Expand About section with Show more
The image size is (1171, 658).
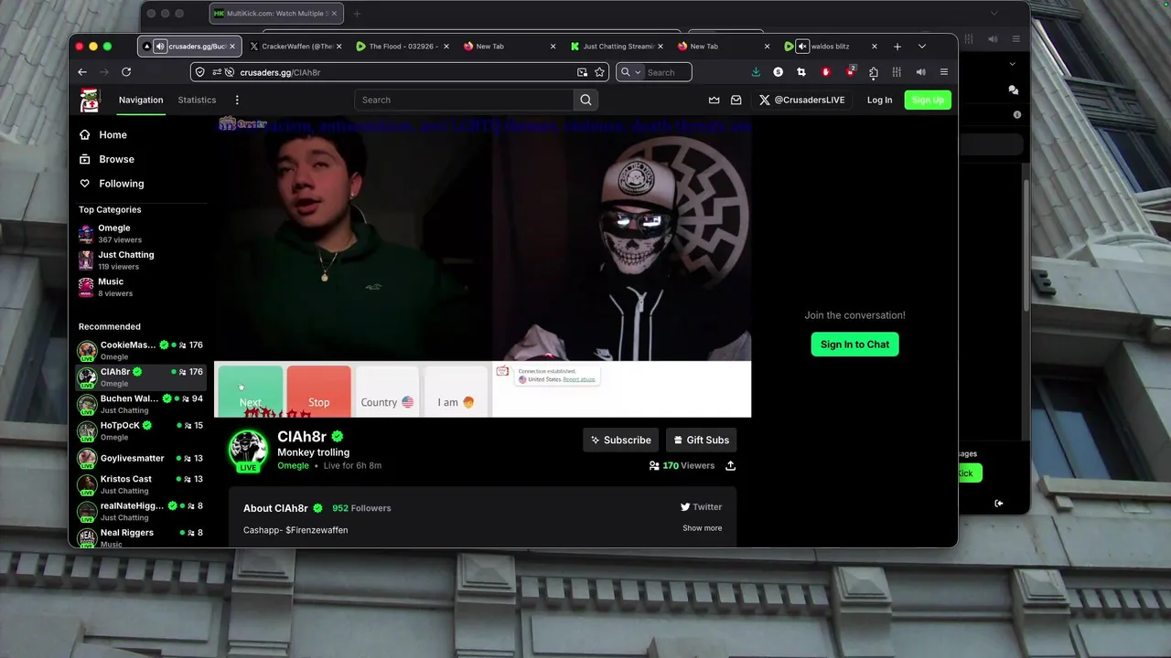702,528
